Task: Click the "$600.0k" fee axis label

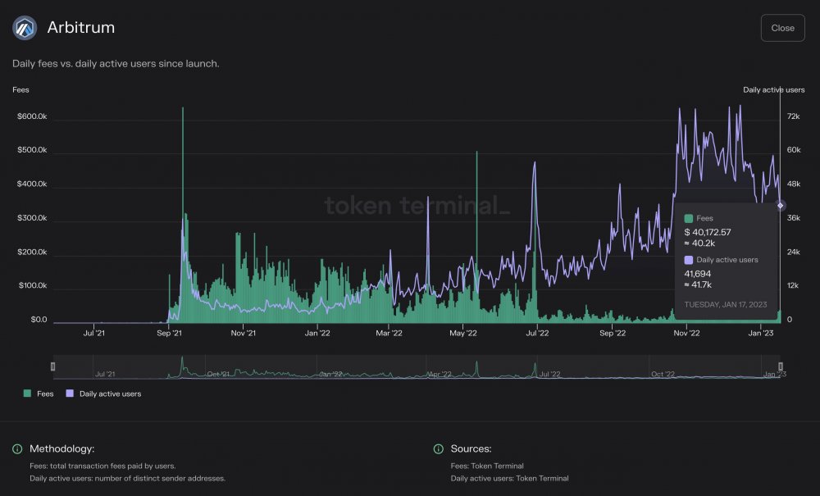Action: point(32,116)
